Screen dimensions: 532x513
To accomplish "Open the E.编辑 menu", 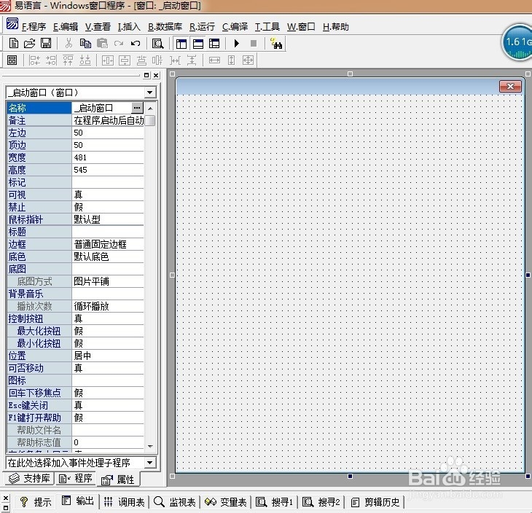I will (66, 27).
